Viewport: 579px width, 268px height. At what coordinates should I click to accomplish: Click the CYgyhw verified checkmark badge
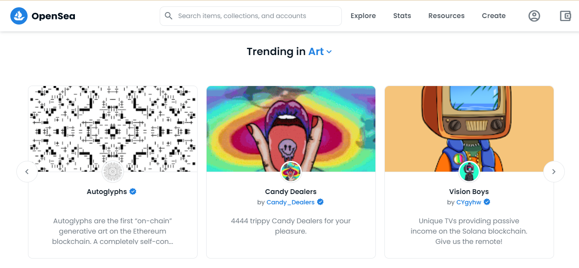pyautogui.click(x=487, y=202)
